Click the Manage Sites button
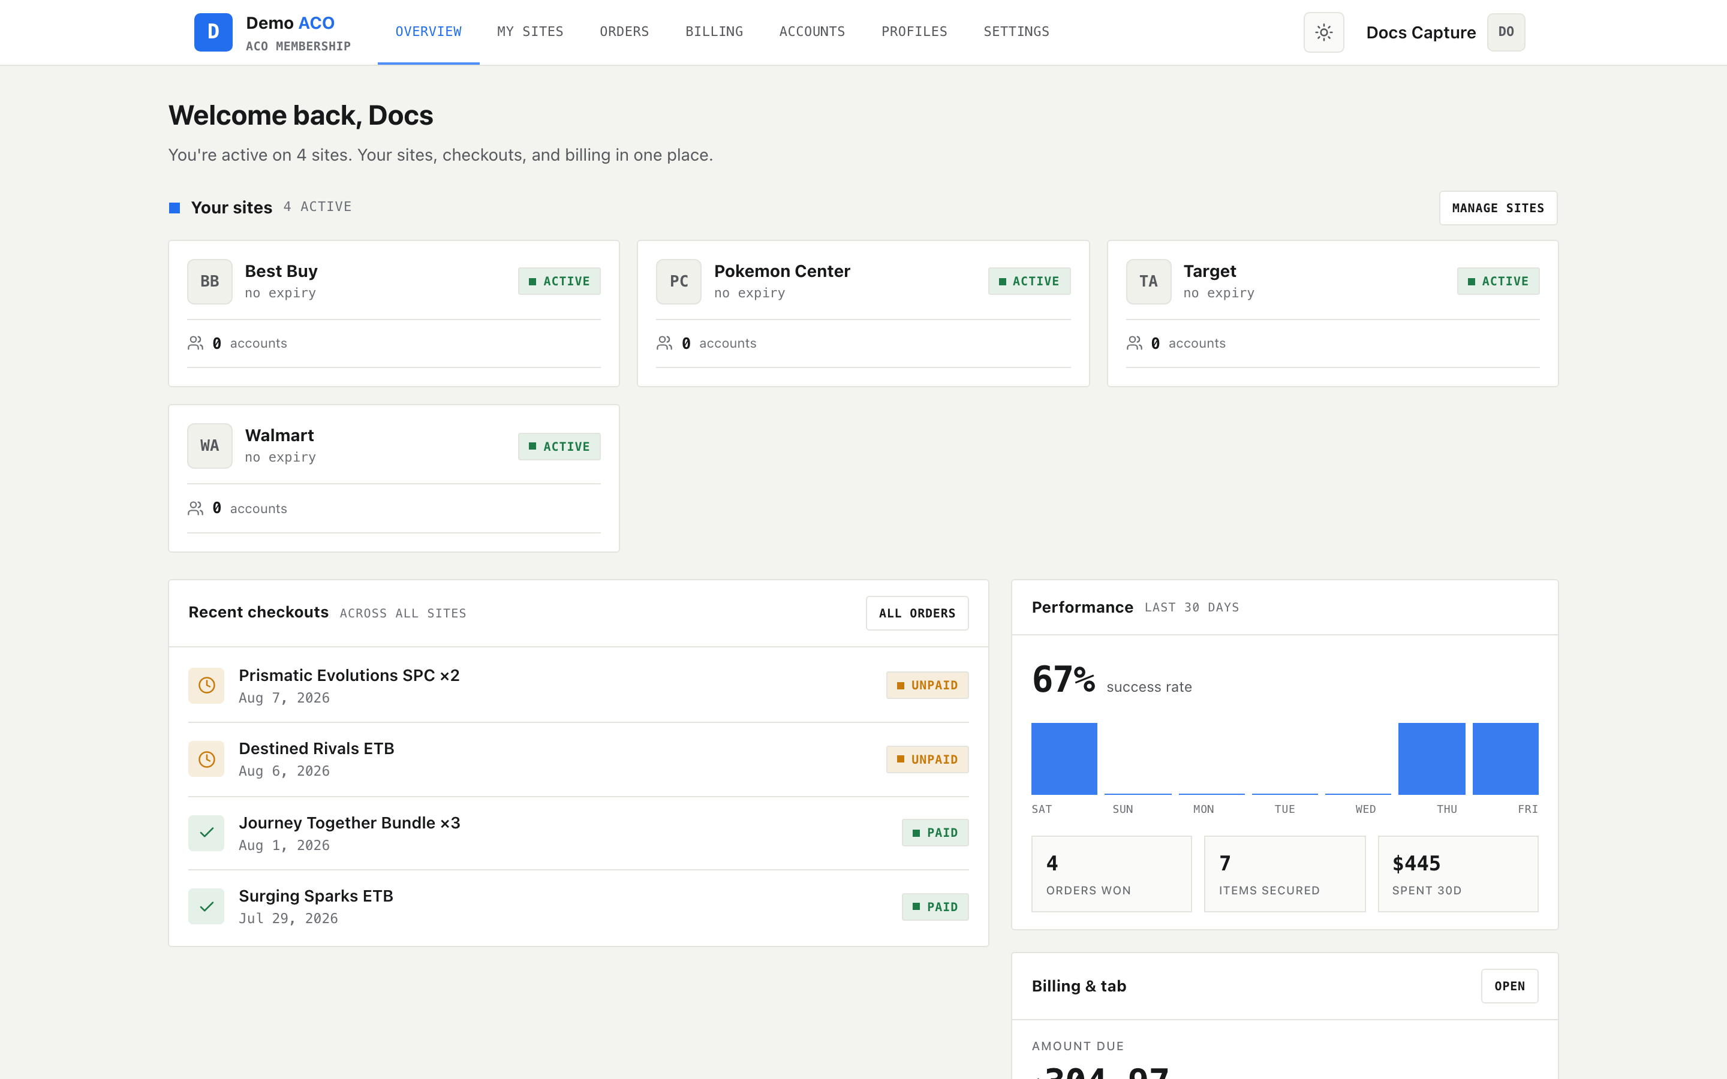This screenshot has height=1079, width=1727. click(x=1498, y=207)
